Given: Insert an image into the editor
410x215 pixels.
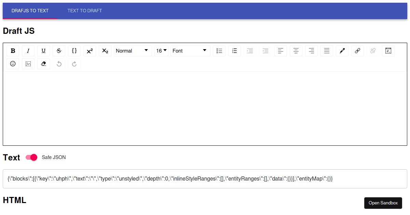Looking at the screenshot, I should pos(28,63).
